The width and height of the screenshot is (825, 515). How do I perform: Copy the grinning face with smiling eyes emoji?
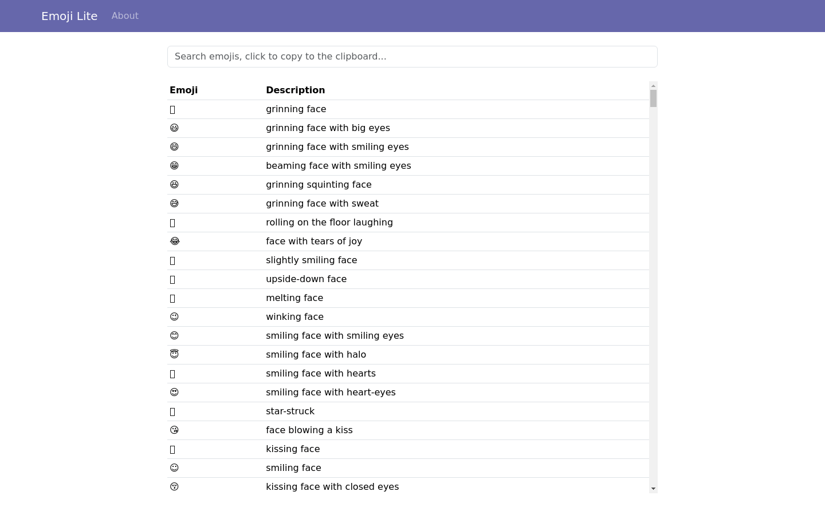[174, 147]
